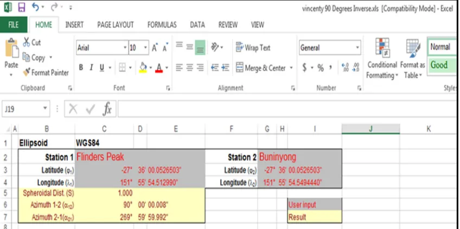Screen dimensions: 460x229
Task: Click the Save icon in quick access toolbar
Action: (22, 7)
